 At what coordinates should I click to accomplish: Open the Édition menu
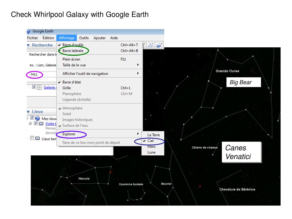pyautogui.click(x=48, y=38)
